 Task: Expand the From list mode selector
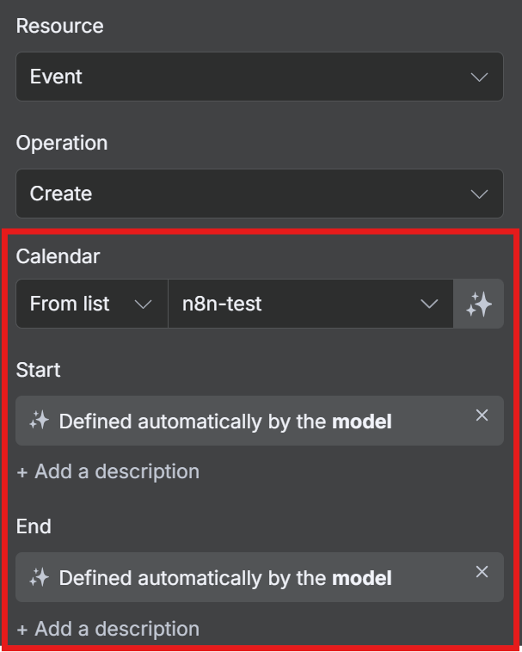91,304
